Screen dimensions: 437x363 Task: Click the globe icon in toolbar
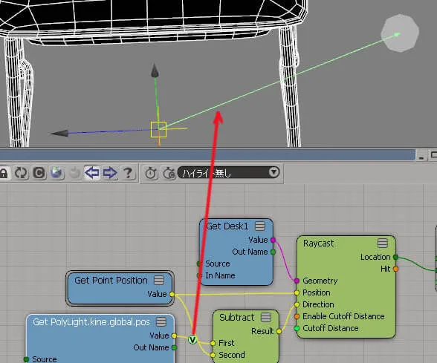(x=56, y=173)
